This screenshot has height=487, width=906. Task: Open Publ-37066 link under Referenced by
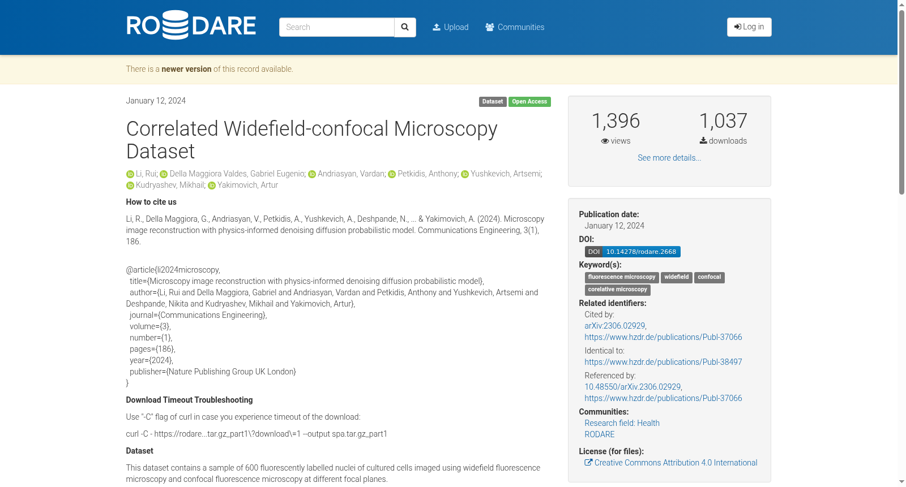pos(663,398)
